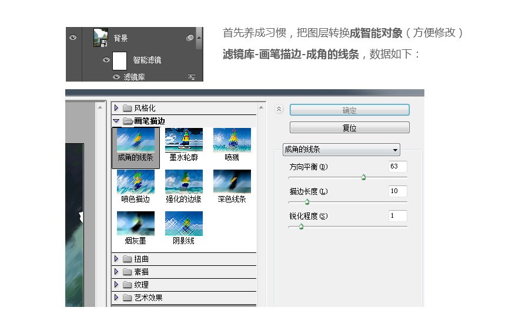Click the 描边长度 value field showing 10
529x331 pixels.
pos(398,191)
